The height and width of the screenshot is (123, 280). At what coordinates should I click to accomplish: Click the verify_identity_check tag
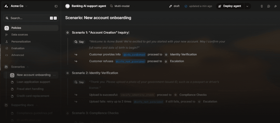(138, 95)
